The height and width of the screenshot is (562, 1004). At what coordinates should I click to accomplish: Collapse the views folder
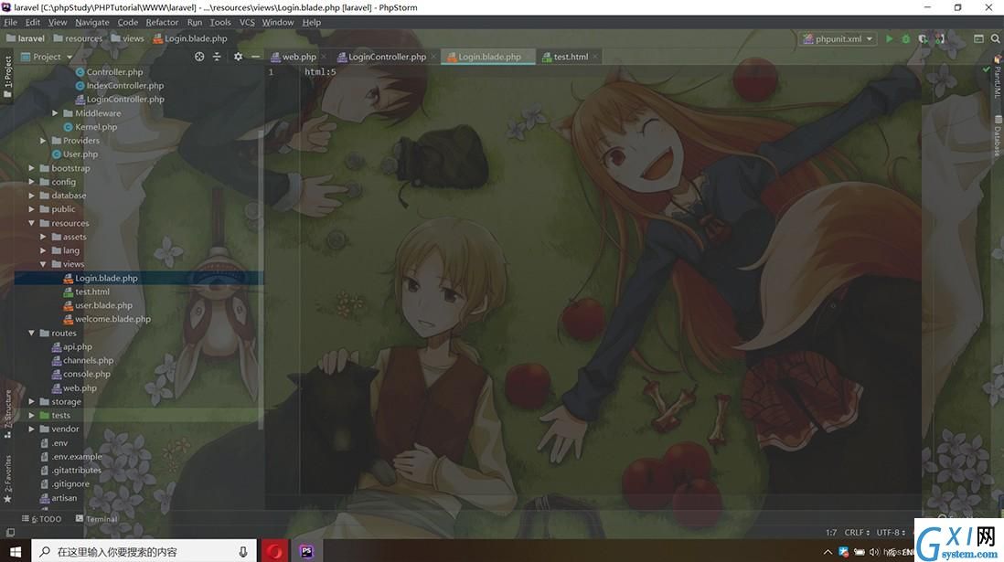pos(43,264)
